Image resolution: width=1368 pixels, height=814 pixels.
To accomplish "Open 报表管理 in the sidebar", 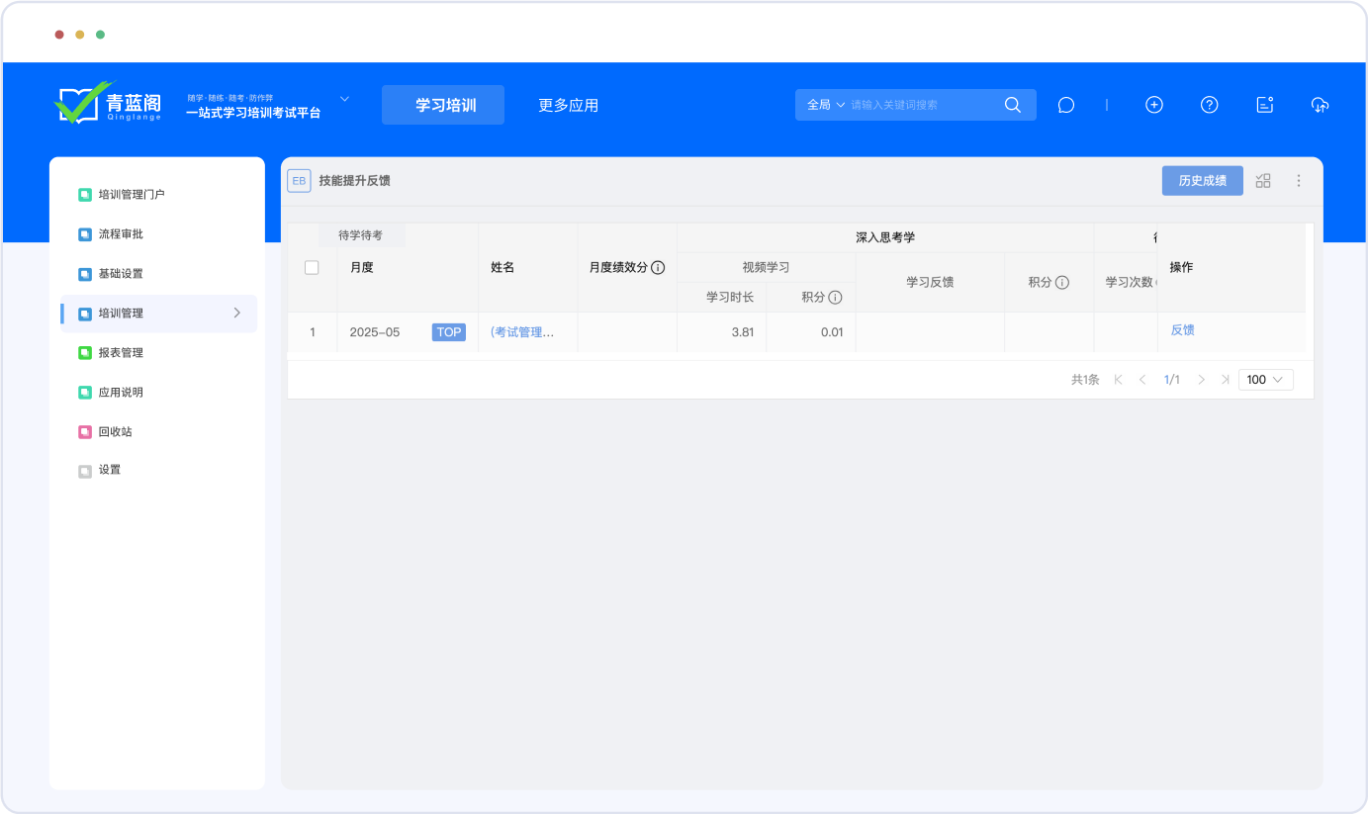I will coord(121,353).
